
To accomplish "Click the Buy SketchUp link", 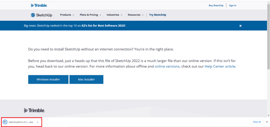I will [216, 5].
